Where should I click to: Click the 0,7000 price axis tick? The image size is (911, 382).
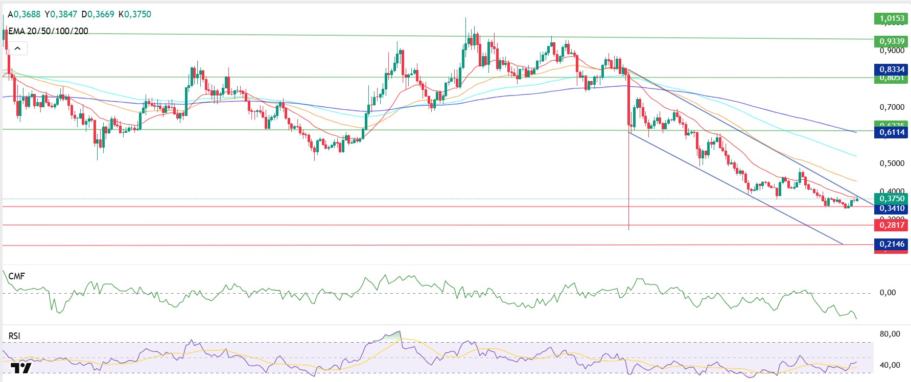click(892, 107)
